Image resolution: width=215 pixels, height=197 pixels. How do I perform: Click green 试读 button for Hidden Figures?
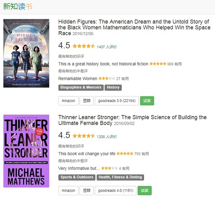coord(147,101)
